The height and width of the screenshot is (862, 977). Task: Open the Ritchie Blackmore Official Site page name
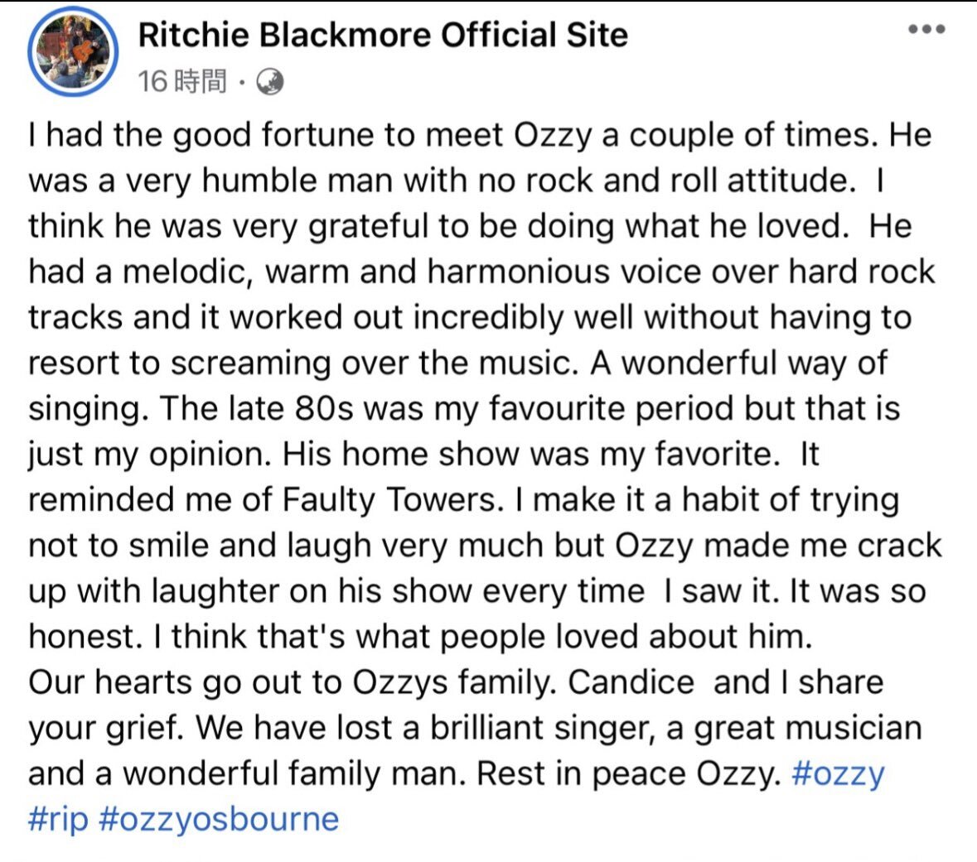tap(383, 34)
